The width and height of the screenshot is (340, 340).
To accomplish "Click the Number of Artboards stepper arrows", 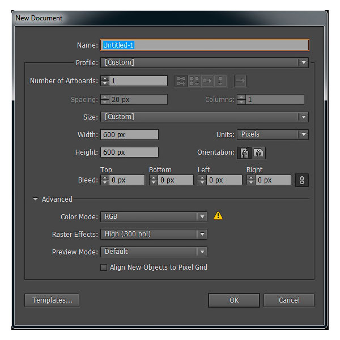I will [105, 81].
